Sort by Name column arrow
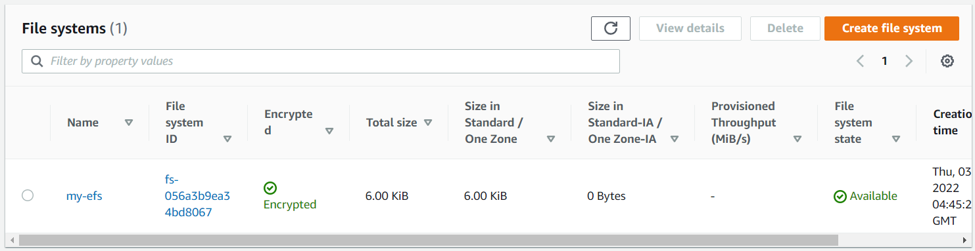The width and height of the screenshot is (975, 251). (129, 123)
